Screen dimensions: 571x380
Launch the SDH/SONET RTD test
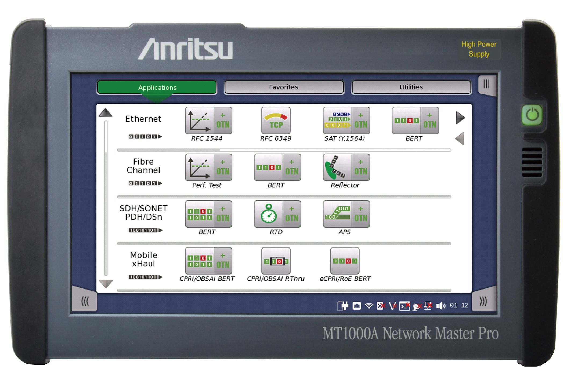269,215
